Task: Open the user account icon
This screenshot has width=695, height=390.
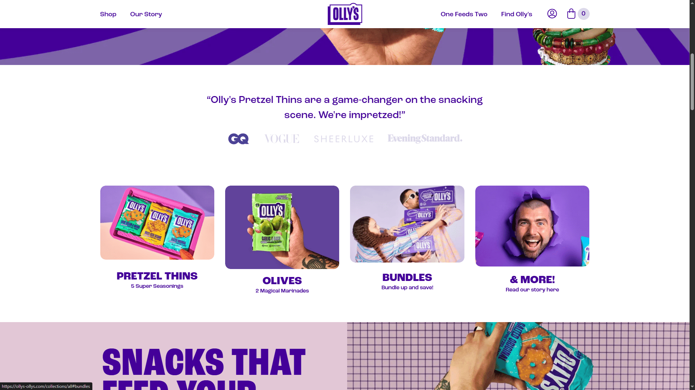Action: pyautogui.click(x=552, y=14)
